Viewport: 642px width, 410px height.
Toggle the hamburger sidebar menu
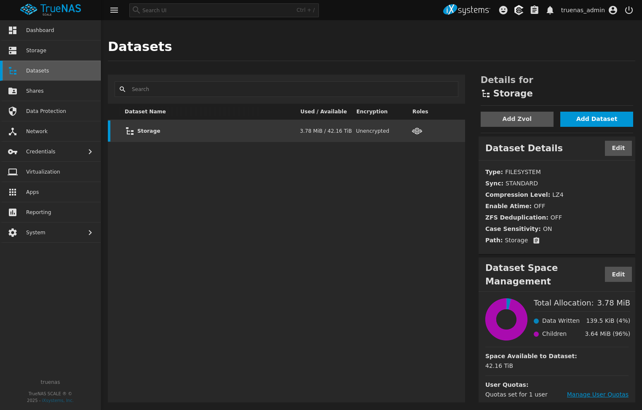pos(114,10)
